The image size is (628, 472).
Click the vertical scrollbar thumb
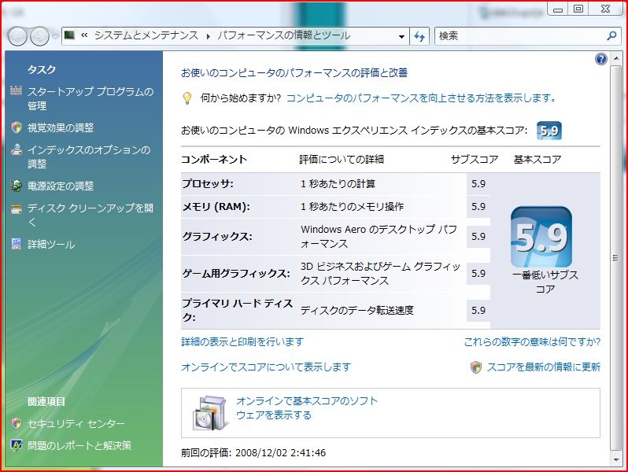615,258
